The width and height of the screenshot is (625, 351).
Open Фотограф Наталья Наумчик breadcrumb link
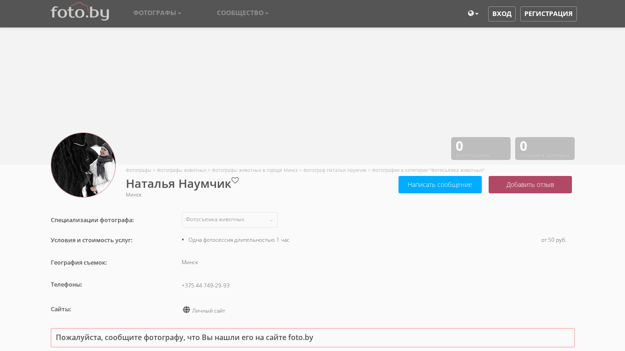point(335,170)
